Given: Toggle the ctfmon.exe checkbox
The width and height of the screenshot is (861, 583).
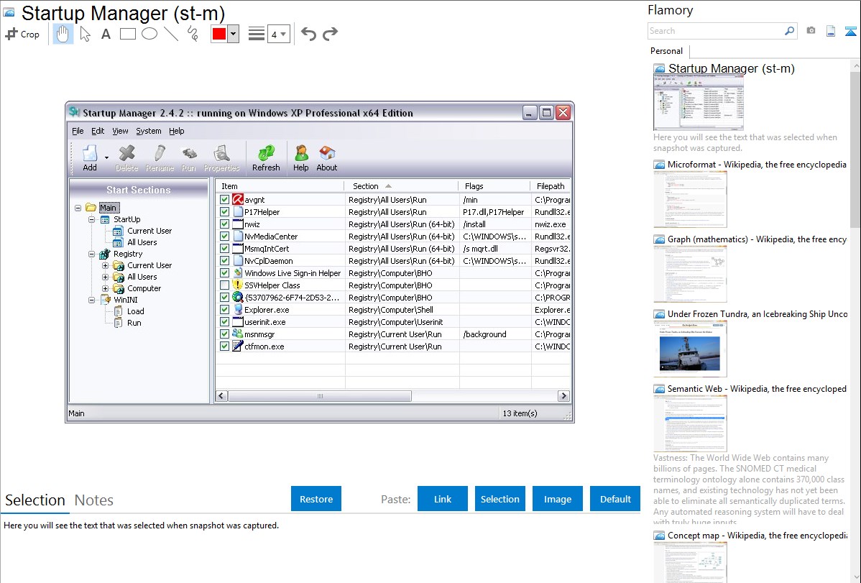Looking at the screenshot, I should pos(225,346).
